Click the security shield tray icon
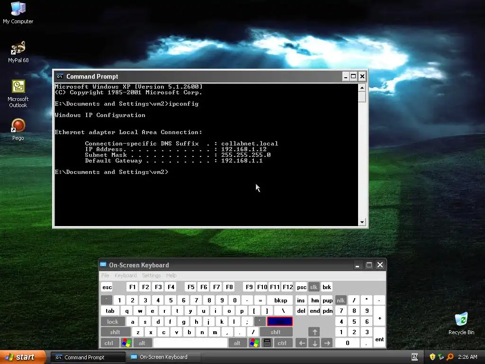485x364 pixels. pos(432,357)
